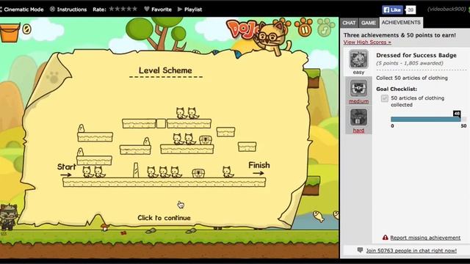The image size is (470, 264).
Task: Report missing achievement link
Action: 425,238
